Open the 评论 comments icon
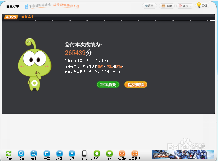218x161 pixels. click(109, 154)
